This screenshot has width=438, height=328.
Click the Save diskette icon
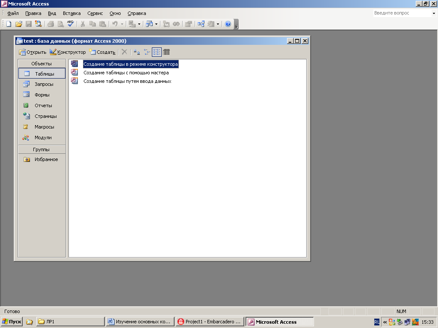point(29,24)
